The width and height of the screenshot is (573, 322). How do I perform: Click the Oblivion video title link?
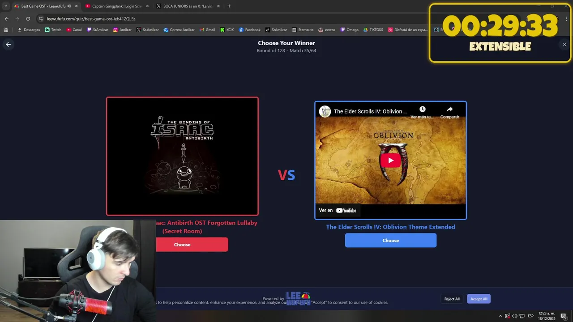(x=370, y=111)
